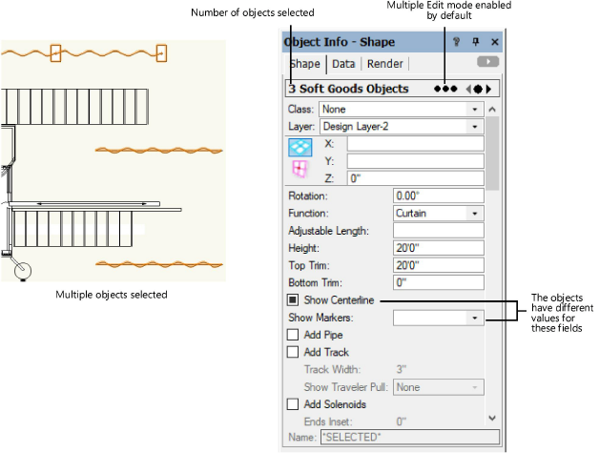599x453 pixels.
Task: Click the pink box position icon
Action: [300, 169]
